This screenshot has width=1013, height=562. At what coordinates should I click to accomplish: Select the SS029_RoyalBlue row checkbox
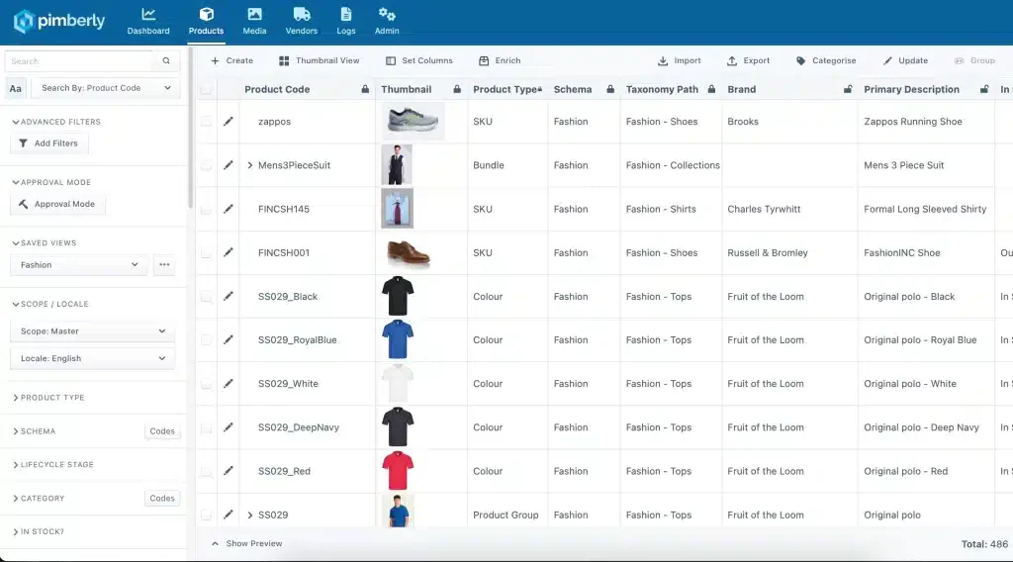coord(206,339)
